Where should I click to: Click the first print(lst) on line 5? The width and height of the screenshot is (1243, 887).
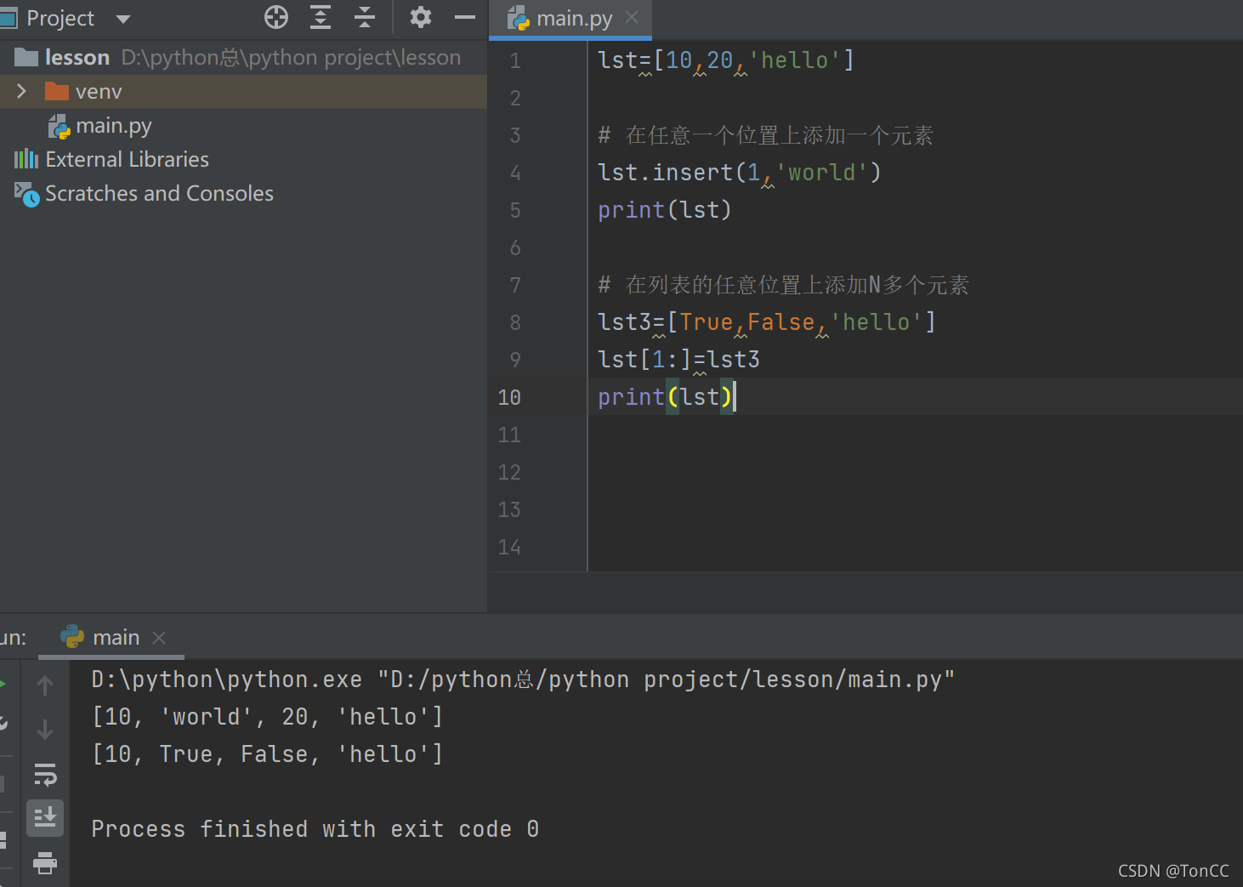coord(665,210)
